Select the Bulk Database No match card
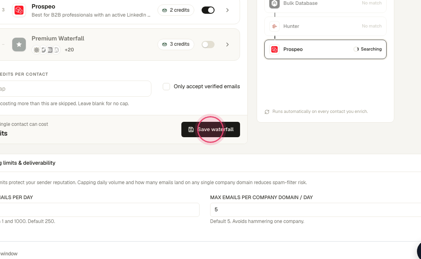This screenshot has width=421, height=259. [325, 5]
